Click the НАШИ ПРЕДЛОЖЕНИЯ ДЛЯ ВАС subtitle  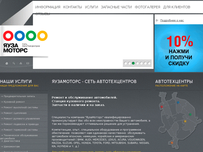click(19, 86)
